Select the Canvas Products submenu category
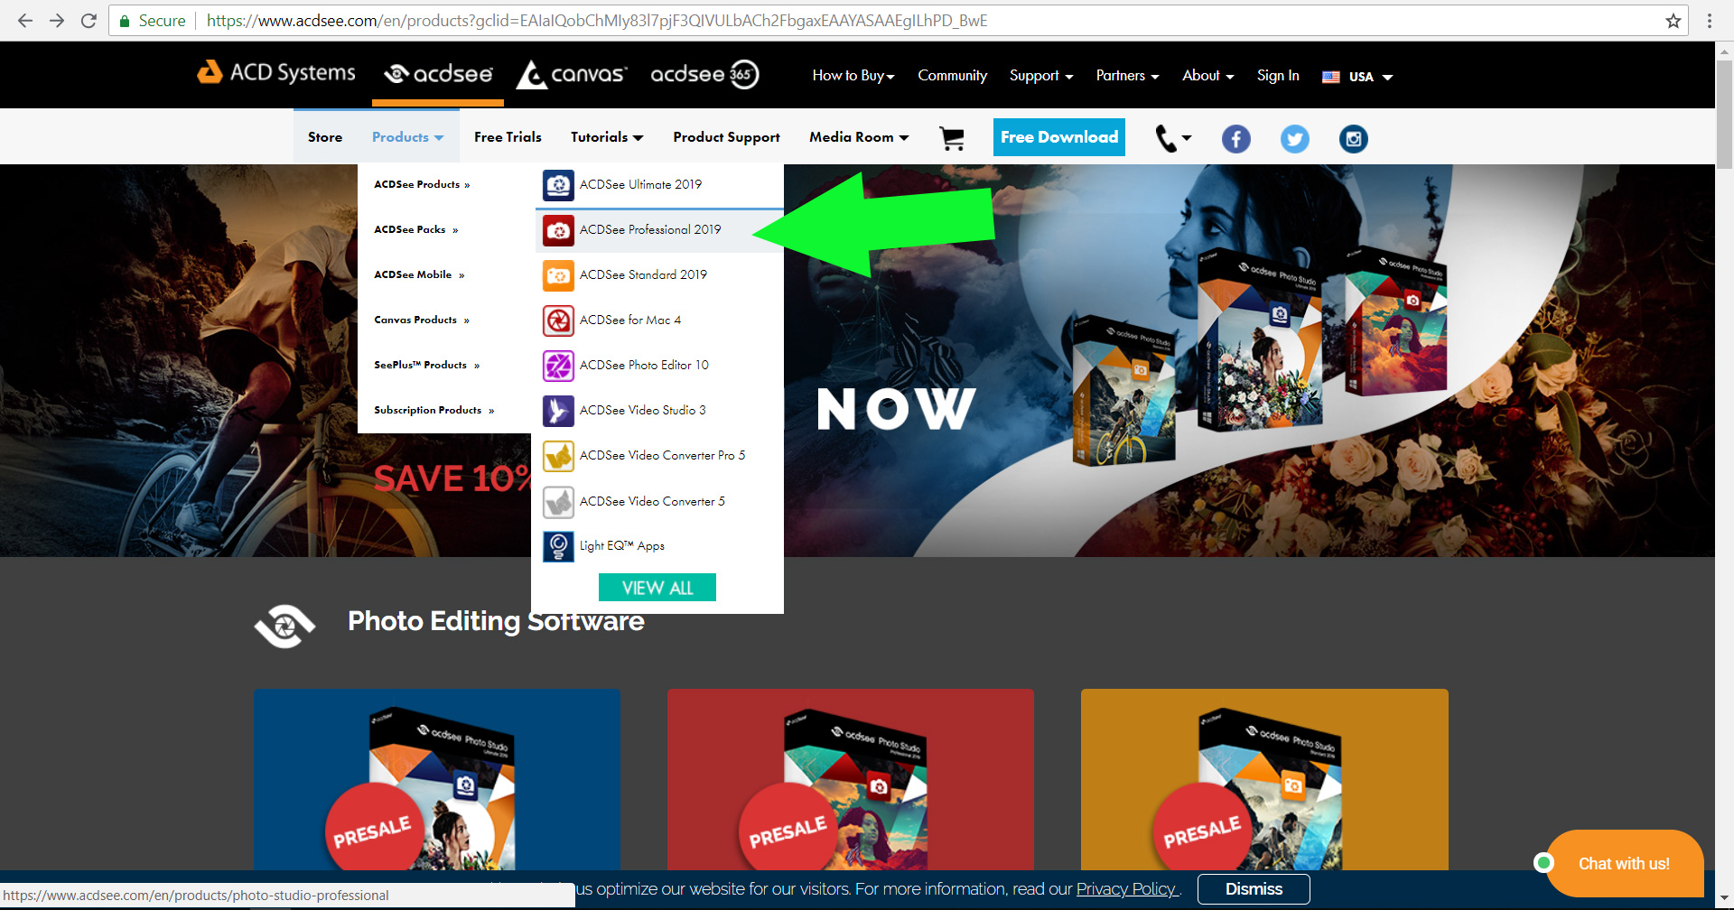 pyautogui.click(x=422, y=320)
